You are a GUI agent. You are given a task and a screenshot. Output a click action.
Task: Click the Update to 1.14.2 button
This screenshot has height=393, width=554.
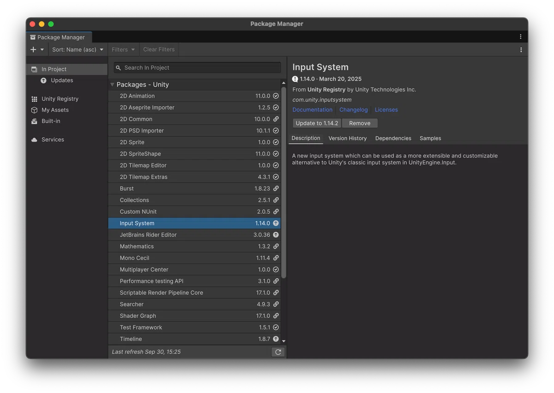(317, 123)
